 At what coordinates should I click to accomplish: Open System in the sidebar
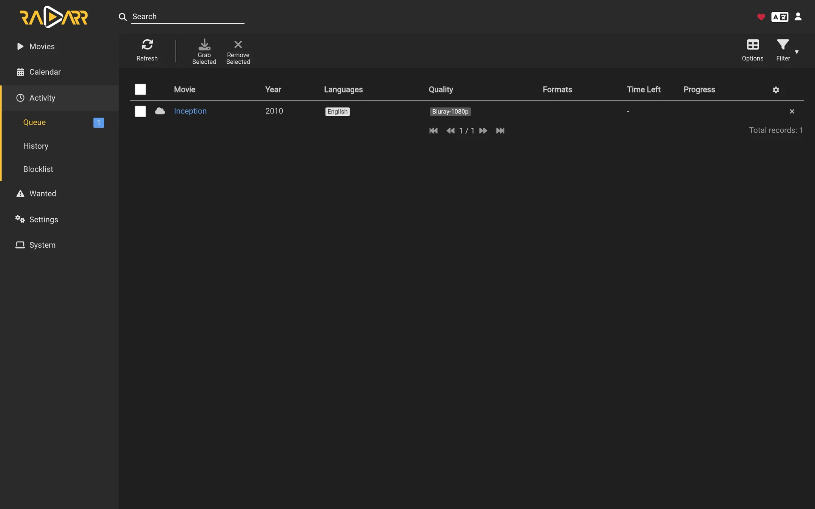coord(60,245)
